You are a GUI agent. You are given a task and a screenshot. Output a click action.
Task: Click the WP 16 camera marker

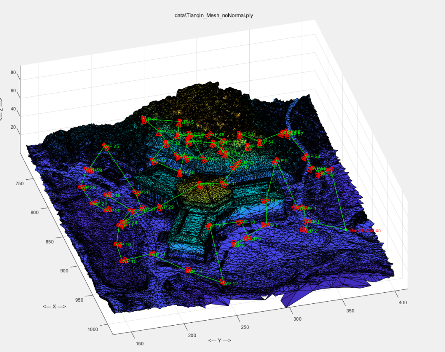117,244
